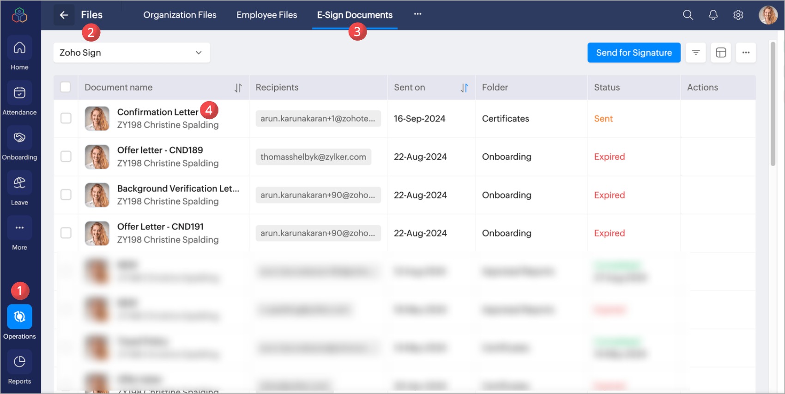Open the Home module in sidebar
The width and height of the screenshot is (785, 394).
[x=19, y=48]
